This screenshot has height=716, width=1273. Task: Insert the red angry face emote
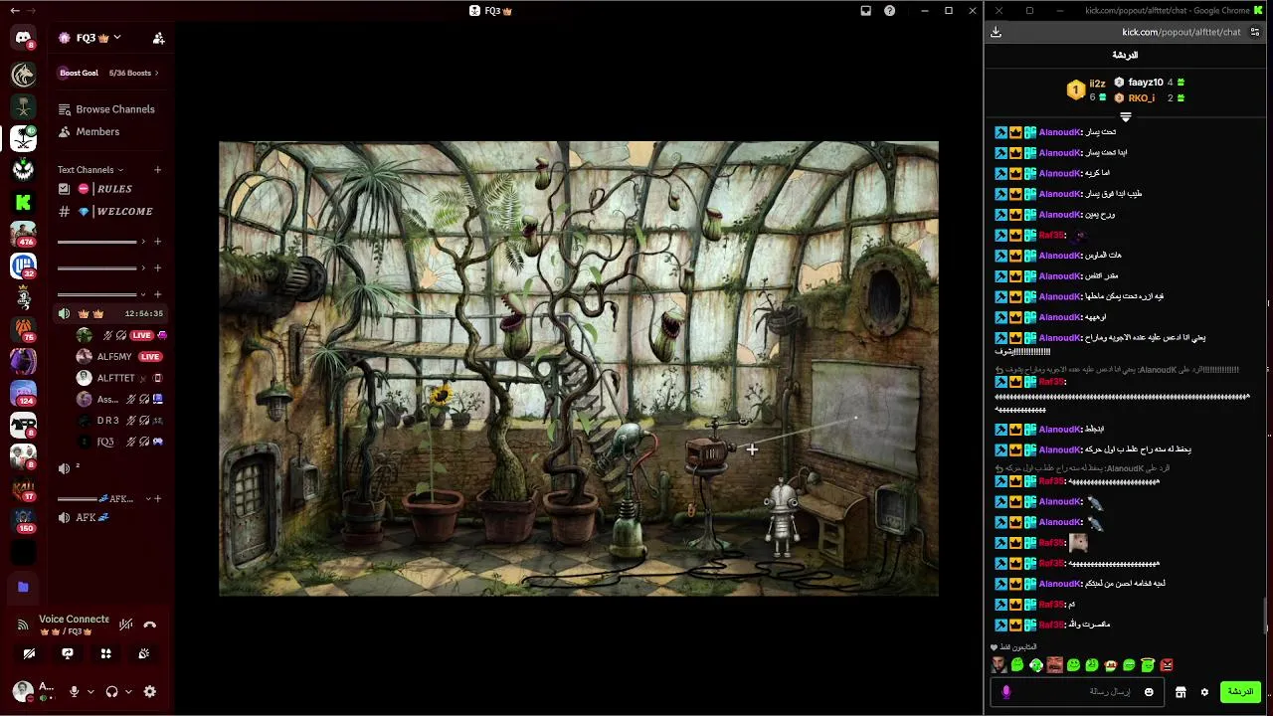pos(1167,665)
